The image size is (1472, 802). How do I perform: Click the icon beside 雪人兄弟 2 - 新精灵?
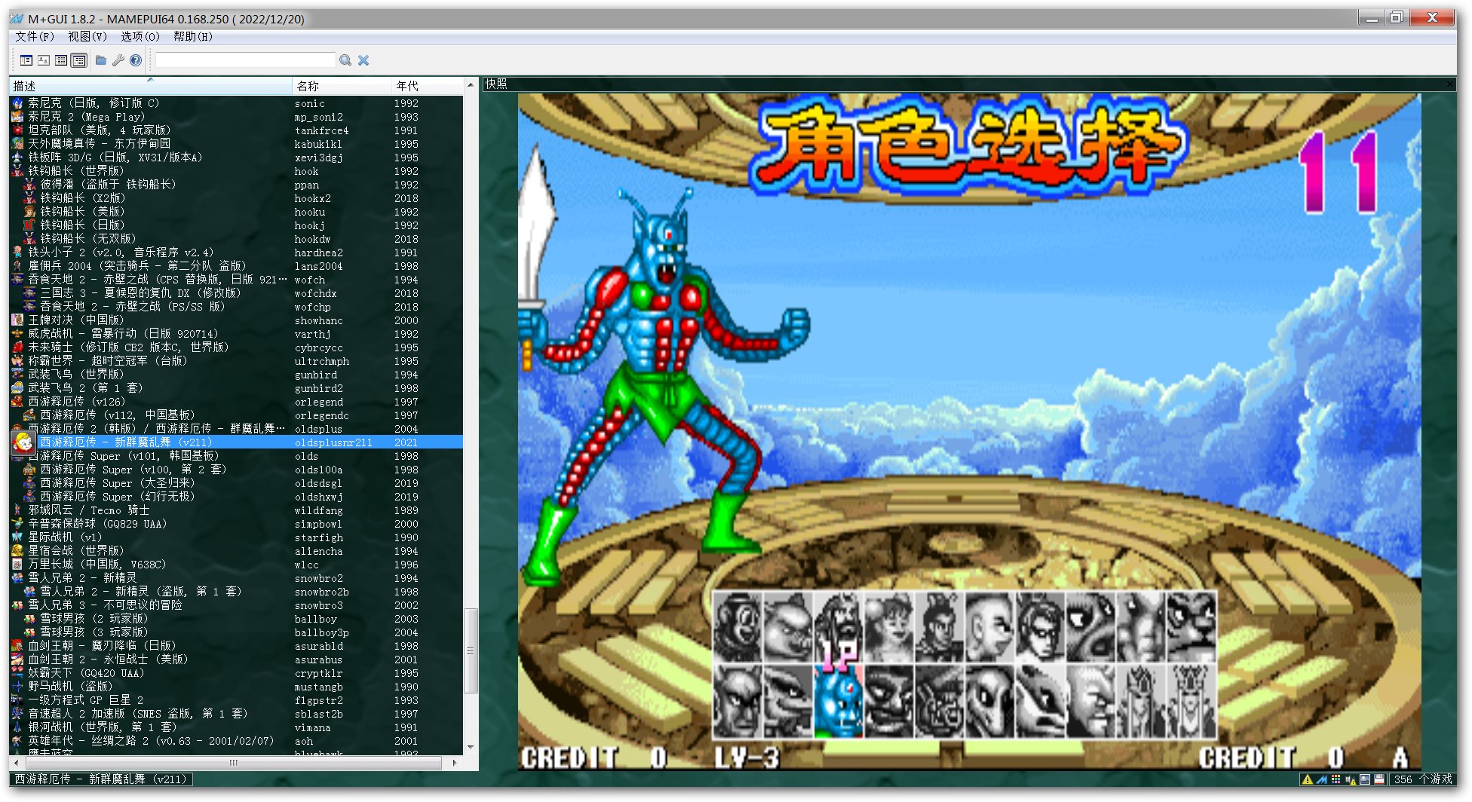click(x=18, y=578)
